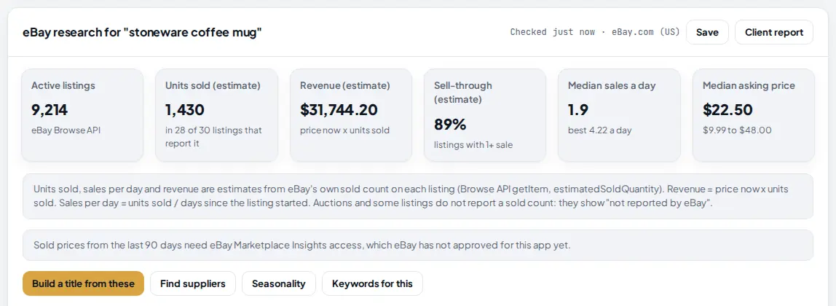
Task: Click '$9.99 to $48.00' price range
Action: [x=738, y=130]
